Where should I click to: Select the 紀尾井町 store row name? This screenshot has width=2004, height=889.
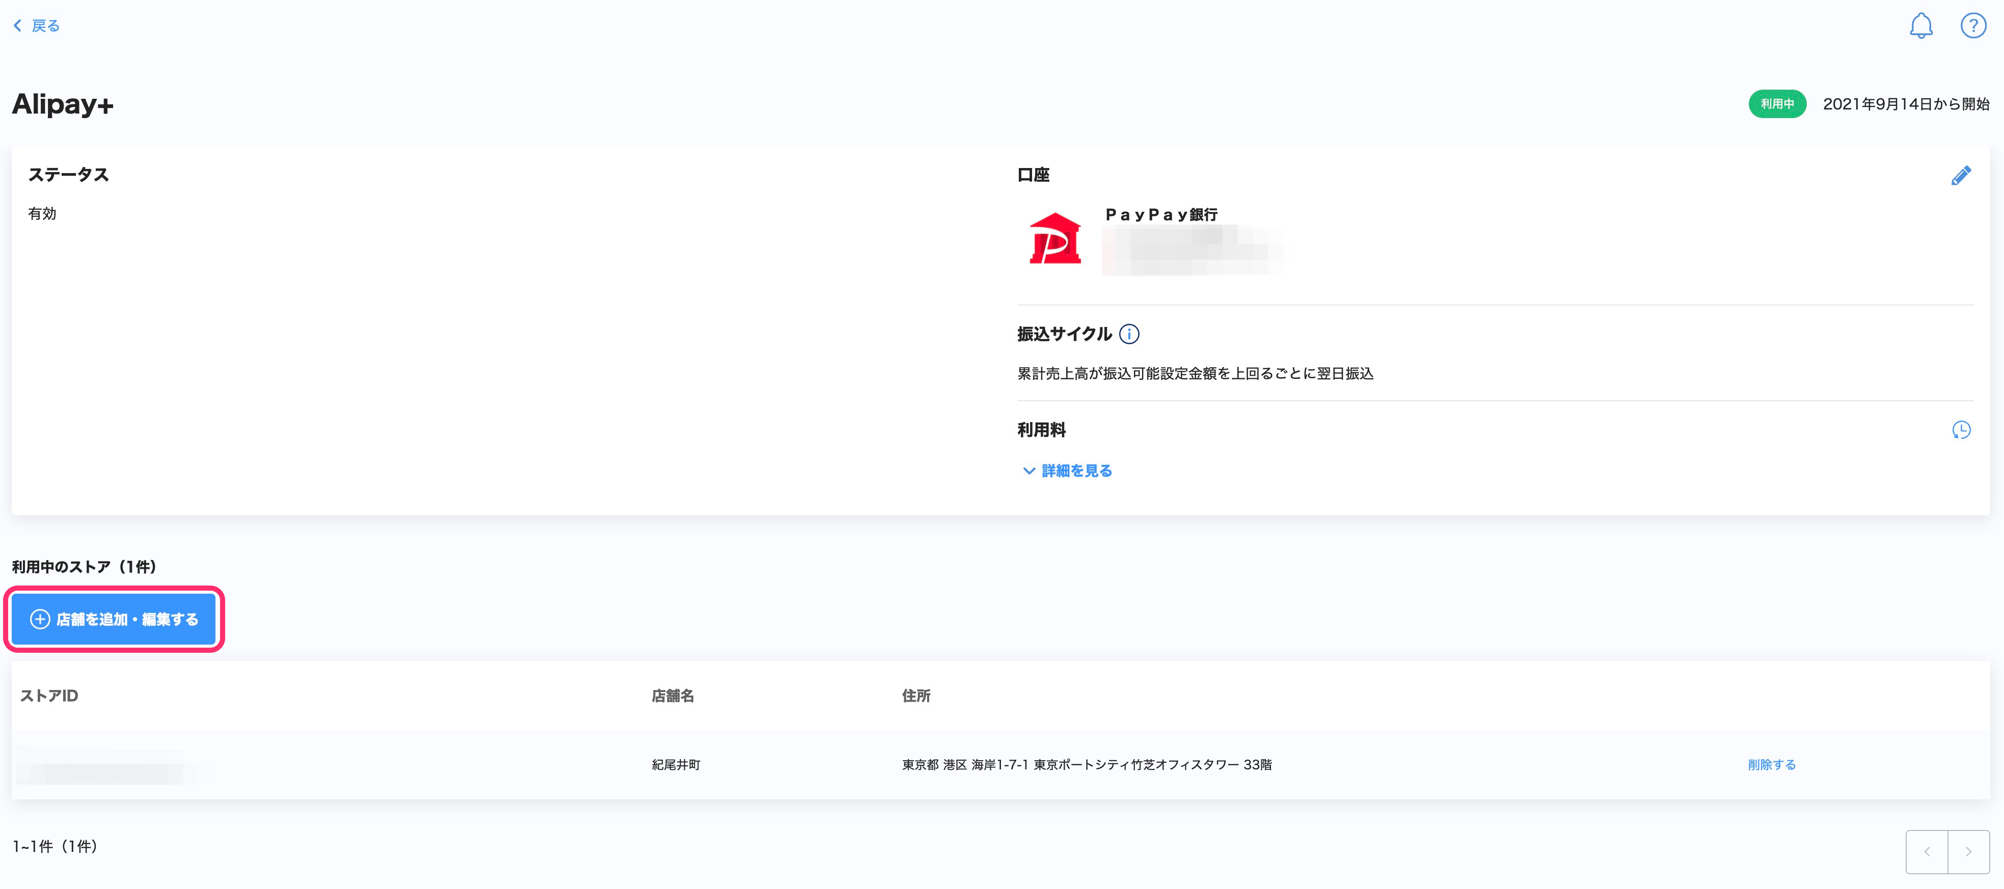tap(675, 765)
